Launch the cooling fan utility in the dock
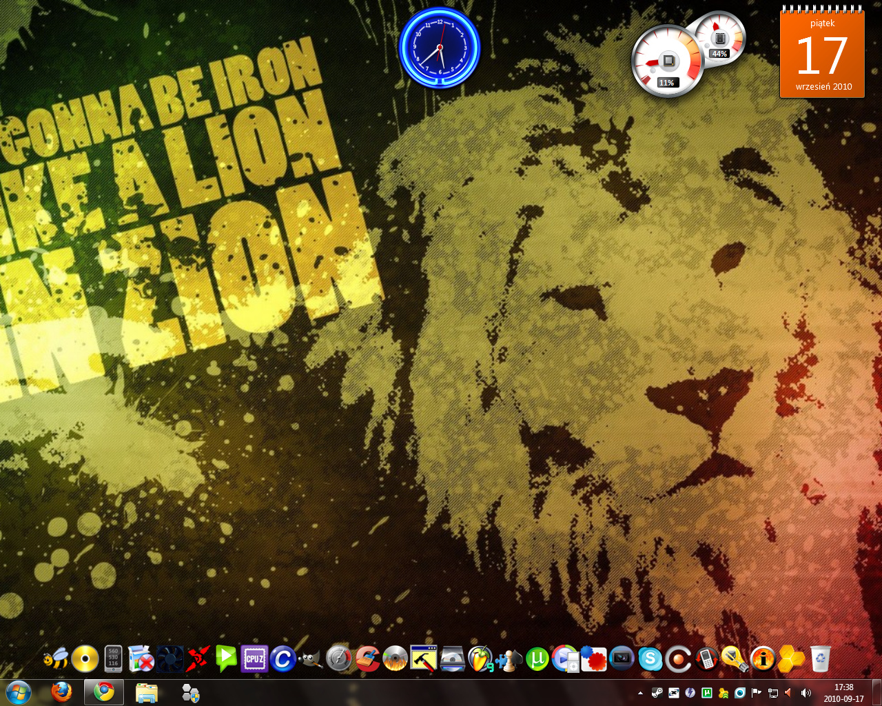This screenshot has width=882, height=706. (x=170, y=659)
